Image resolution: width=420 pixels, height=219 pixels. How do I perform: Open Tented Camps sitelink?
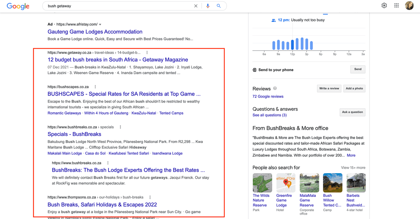click(x=171, y=113)
